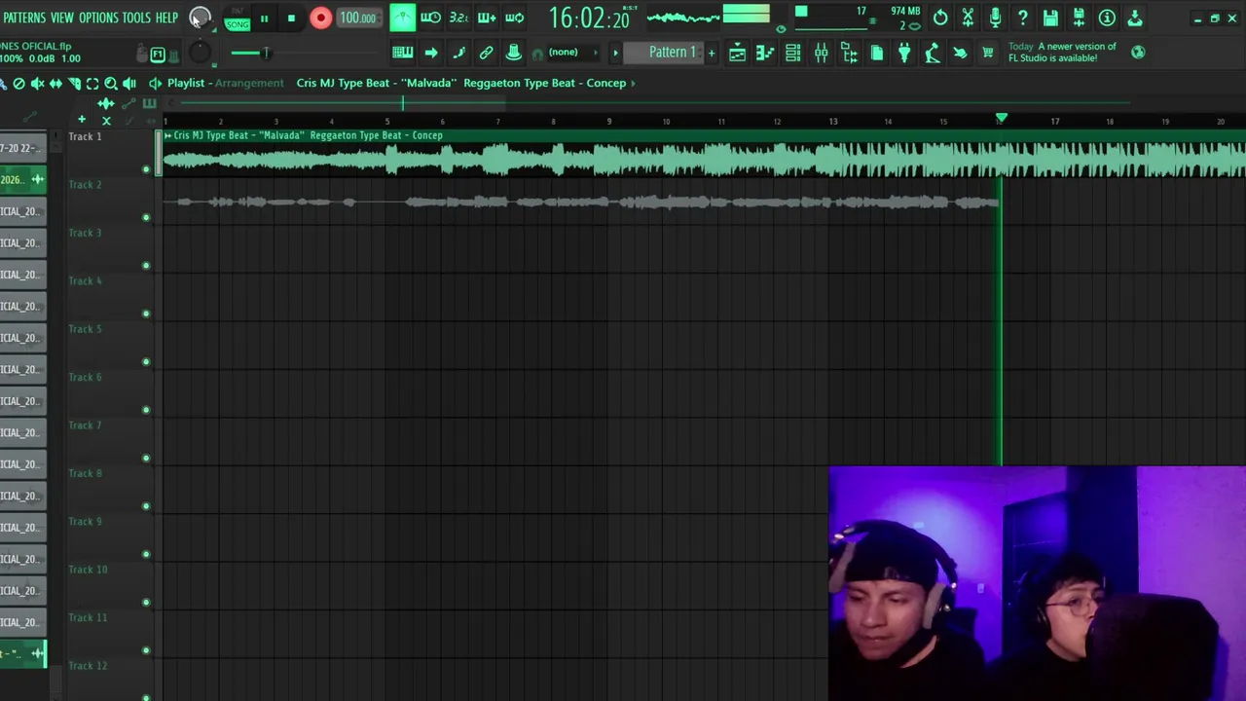
Task: Toggle loop recording
Action: coord(515,18)
